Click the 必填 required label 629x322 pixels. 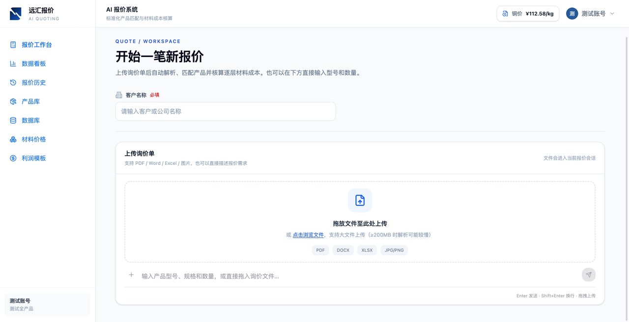(155, 95)
